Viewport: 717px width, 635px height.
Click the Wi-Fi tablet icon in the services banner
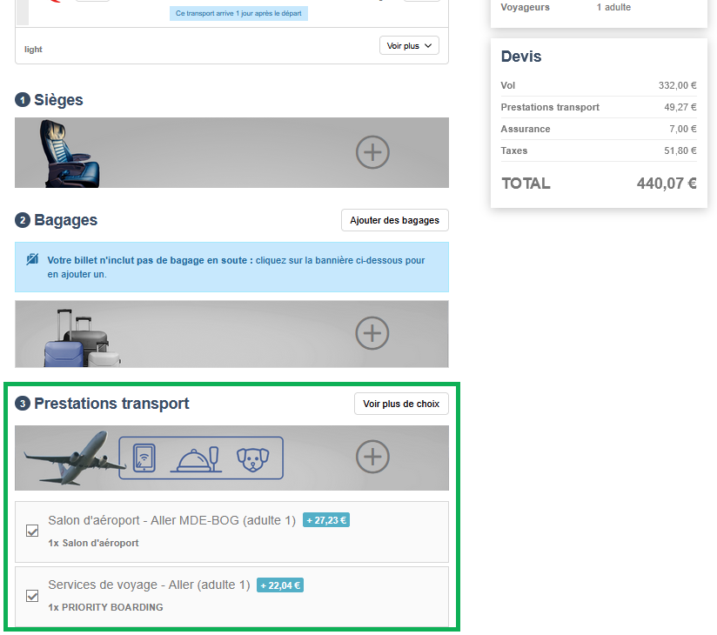tap(144, 458)
